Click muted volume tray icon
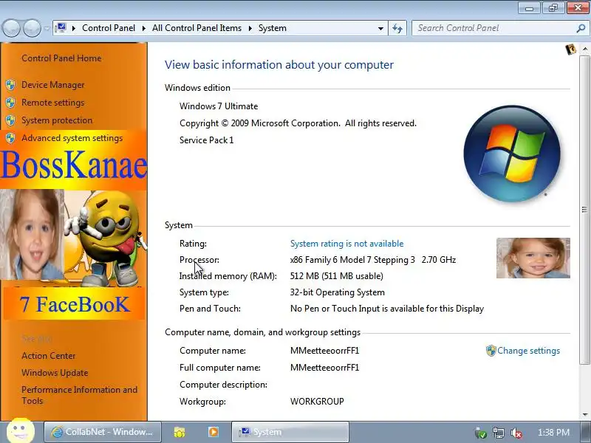 [x=516, y=433]
